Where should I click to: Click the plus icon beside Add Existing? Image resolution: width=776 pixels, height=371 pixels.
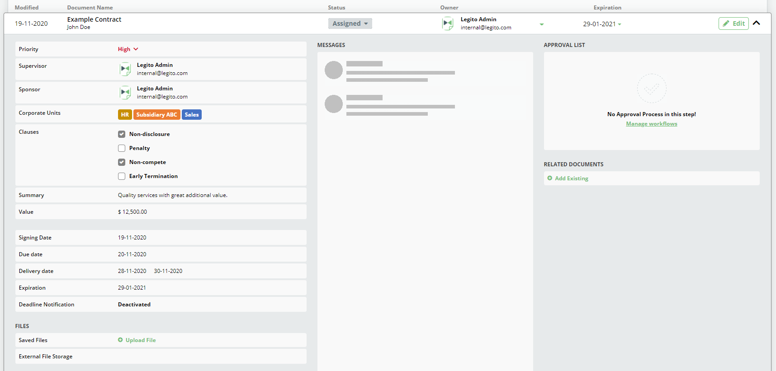point(550,178)
